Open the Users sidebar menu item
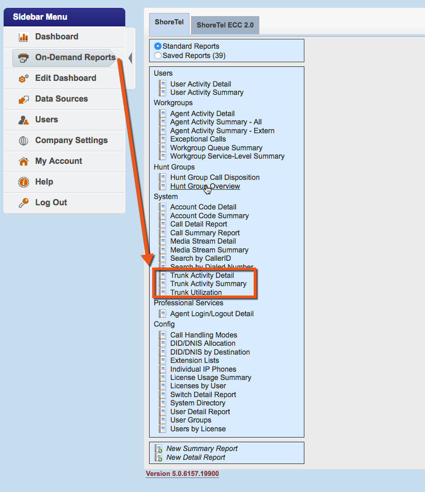The height and width of the screenshot is (492, 425). (47, 120)
